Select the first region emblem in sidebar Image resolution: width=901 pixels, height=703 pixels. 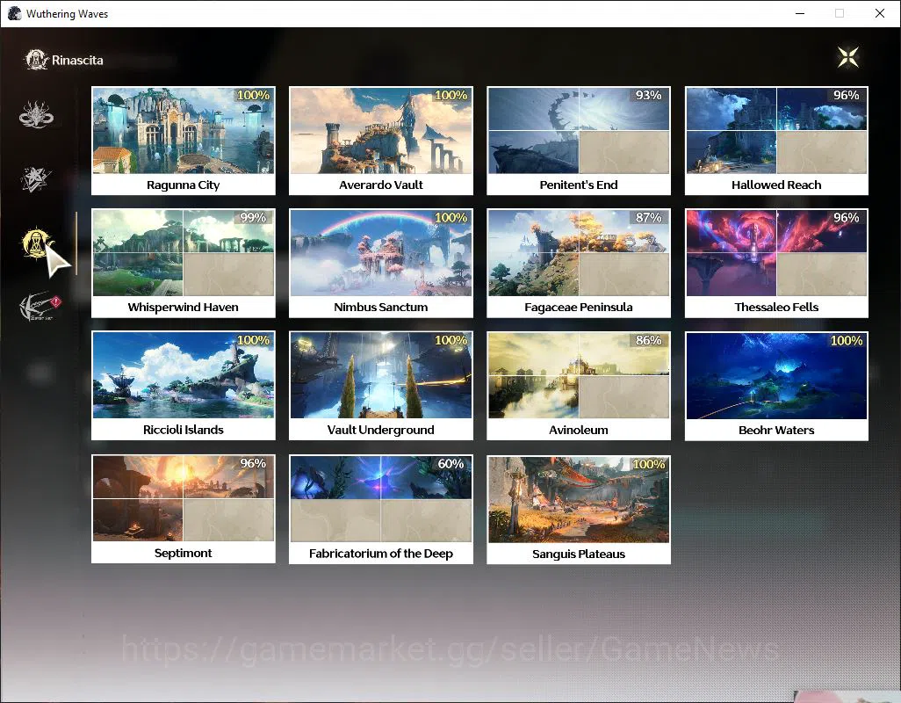(x=36, y=114)
